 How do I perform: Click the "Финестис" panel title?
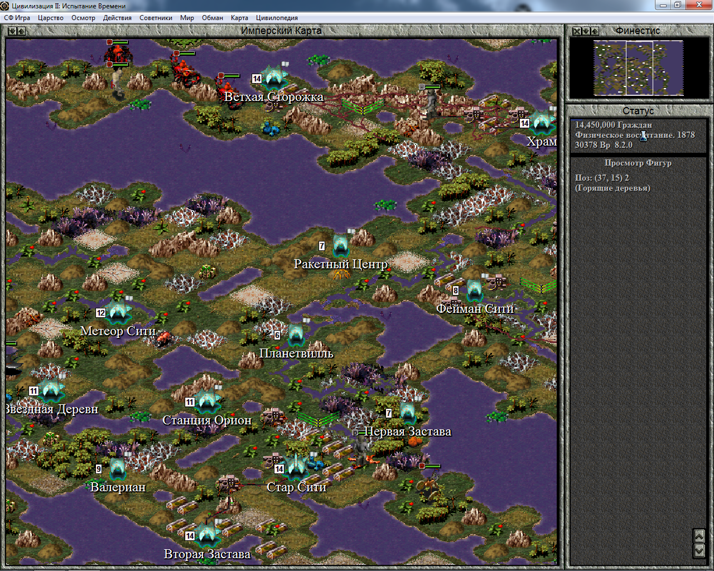[638, 31]
